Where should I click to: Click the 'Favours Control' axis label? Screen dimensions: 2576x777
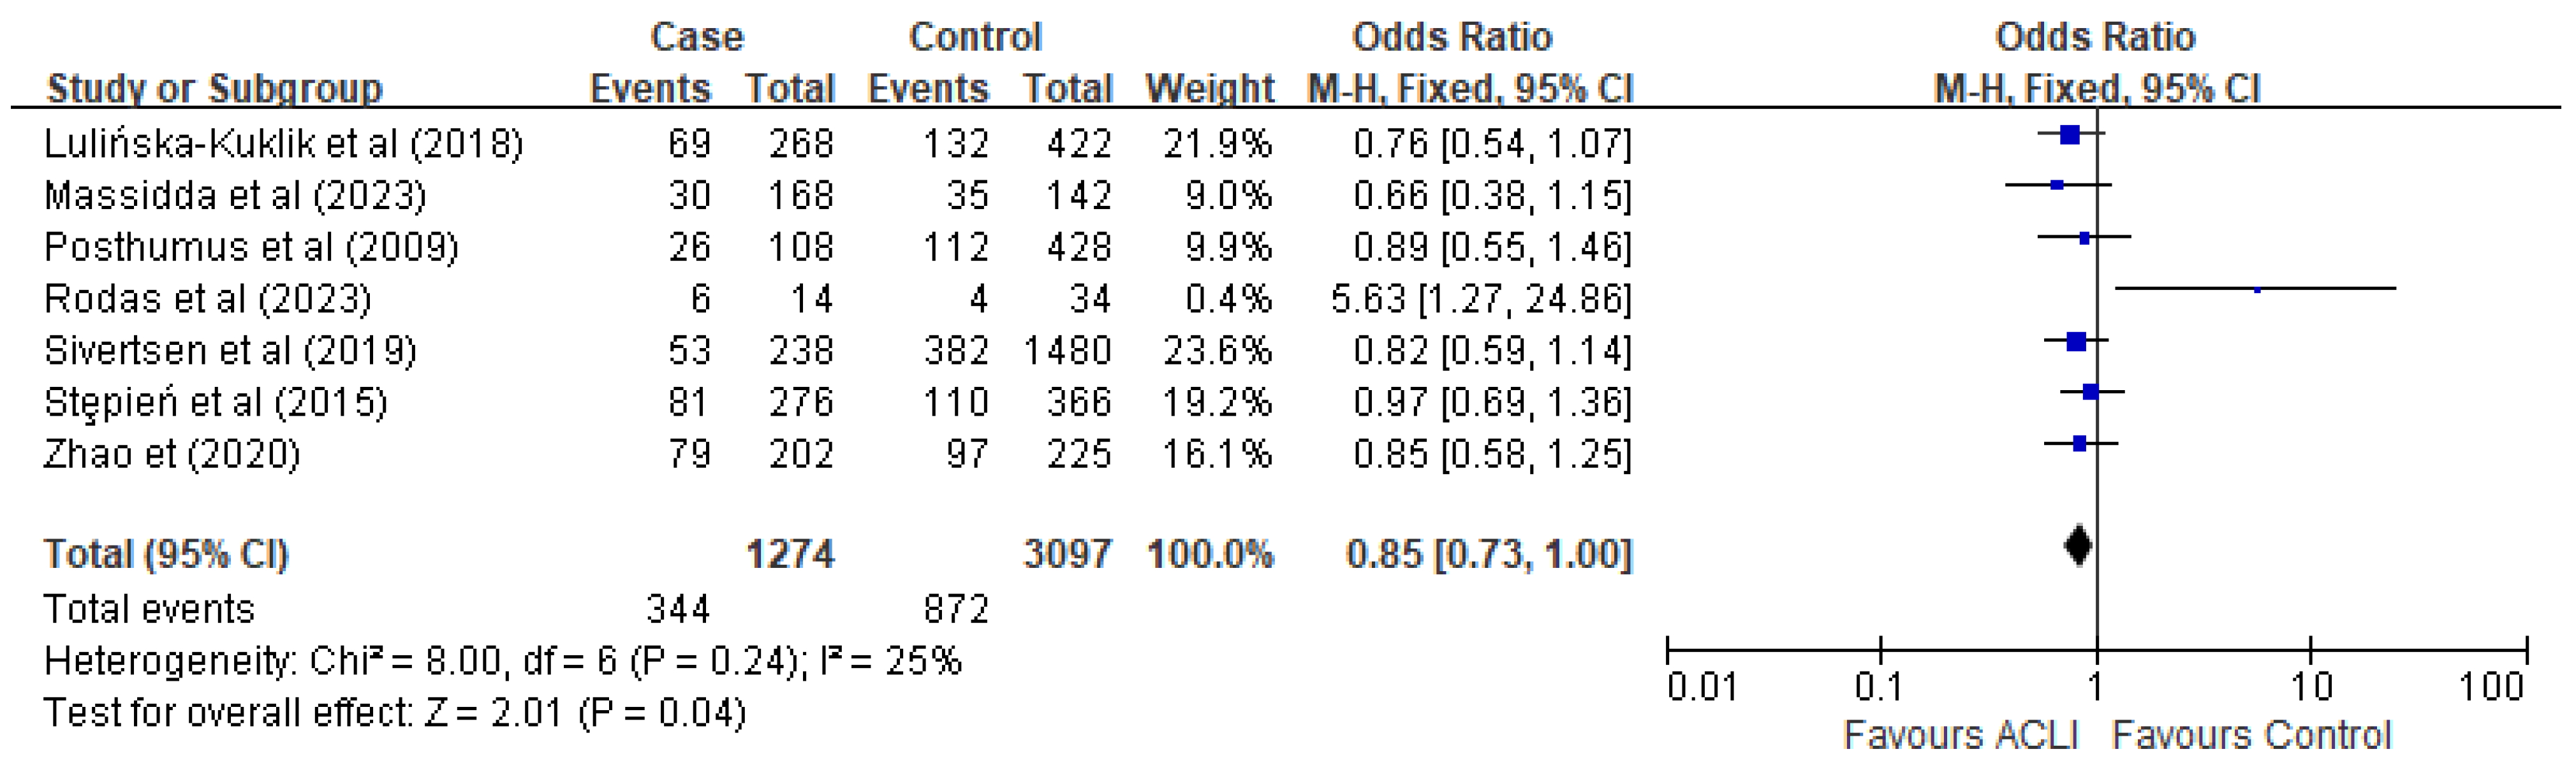(x=2251, y=735)
